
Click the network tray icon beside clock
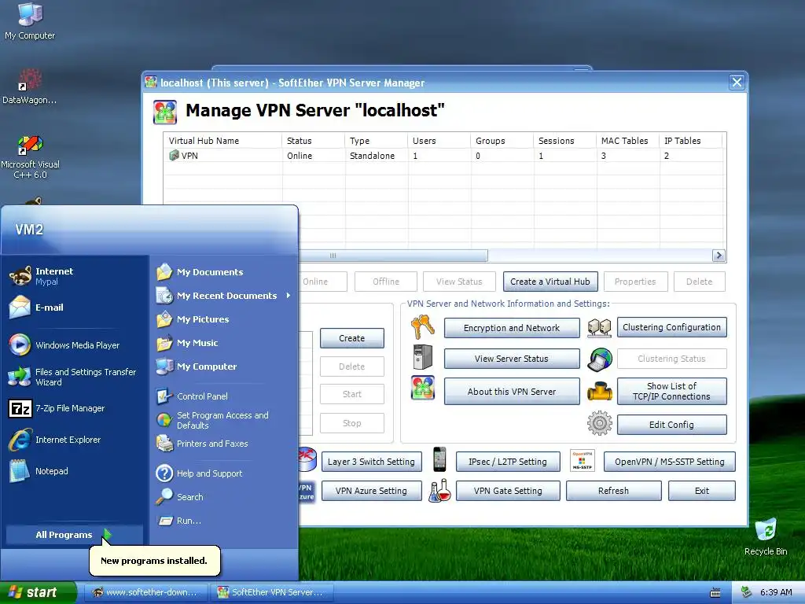tap(747, 592)
